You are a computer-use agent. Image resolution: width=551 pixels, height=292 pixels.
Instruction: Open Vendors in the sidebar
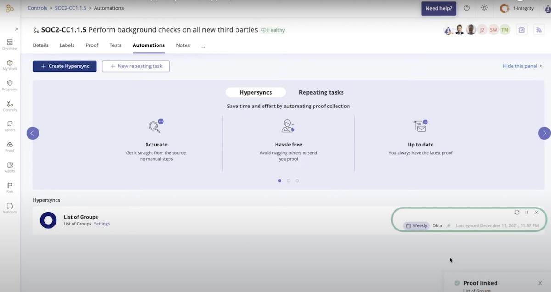(10, 208)
